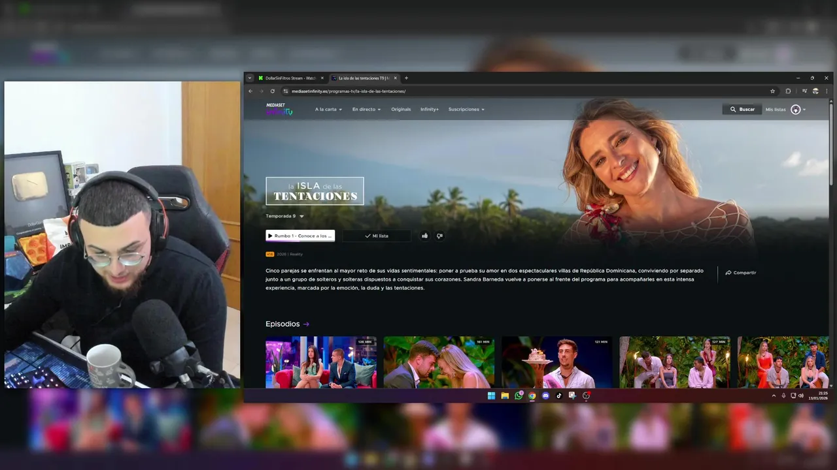Close the DollarSinFiltros Stream tab
The width and height of the screenshot is (837, 470).
[x=322, y=78]
